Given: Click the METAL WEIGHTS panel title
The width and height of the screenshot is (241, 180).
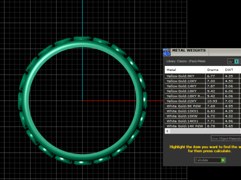Looking at the screenshot, I should pos(189,50).
